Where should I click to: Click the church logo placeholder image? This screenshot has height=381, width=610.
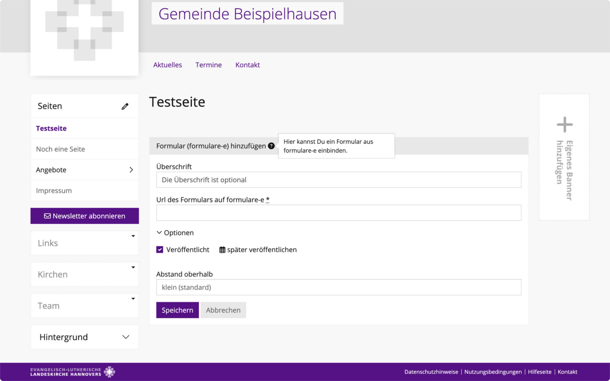[x=85, y=38]
